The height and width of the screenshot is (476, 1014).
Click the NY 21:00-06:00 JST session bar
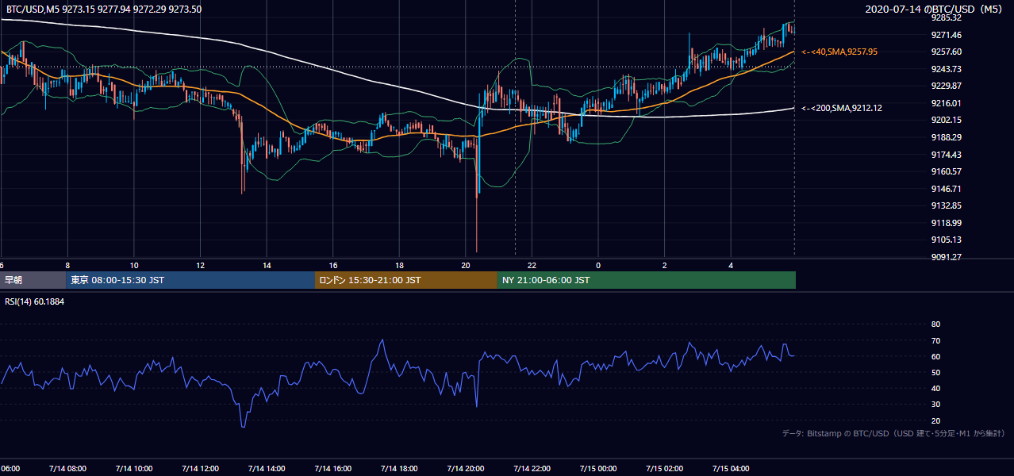[647, 280]
